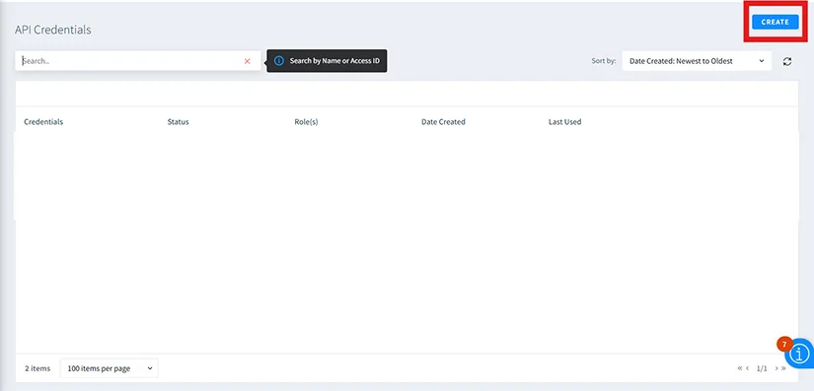
Task: Click the info icon in the search tooltip
Action: (x=279, y=61)
